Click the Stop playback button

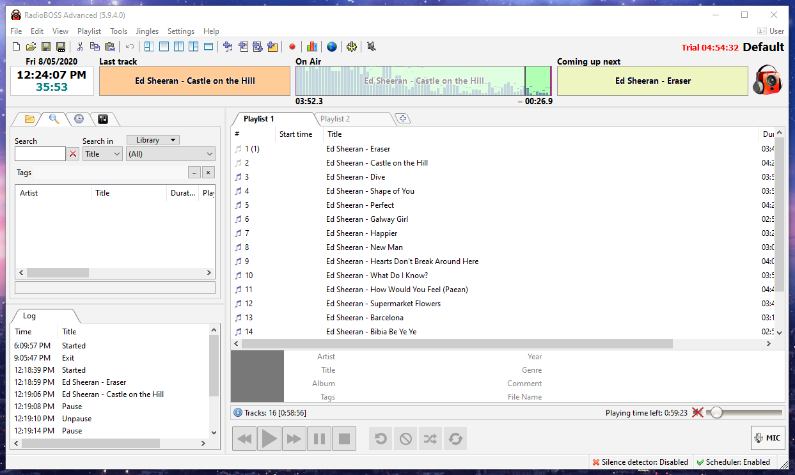[x=344, y=439]
